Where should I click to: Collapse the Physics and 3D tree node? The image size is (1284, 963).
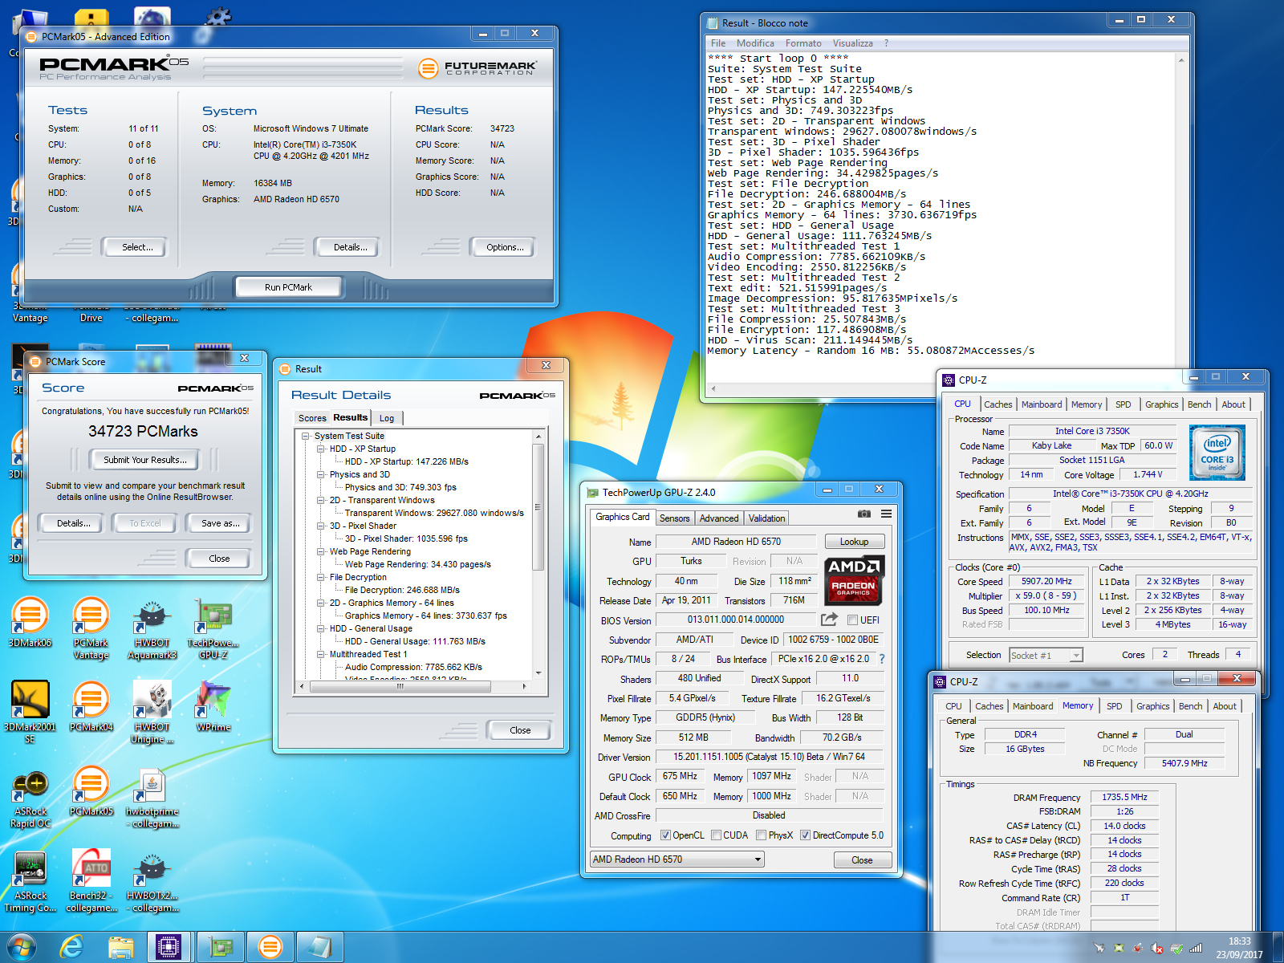pos(320,475)
